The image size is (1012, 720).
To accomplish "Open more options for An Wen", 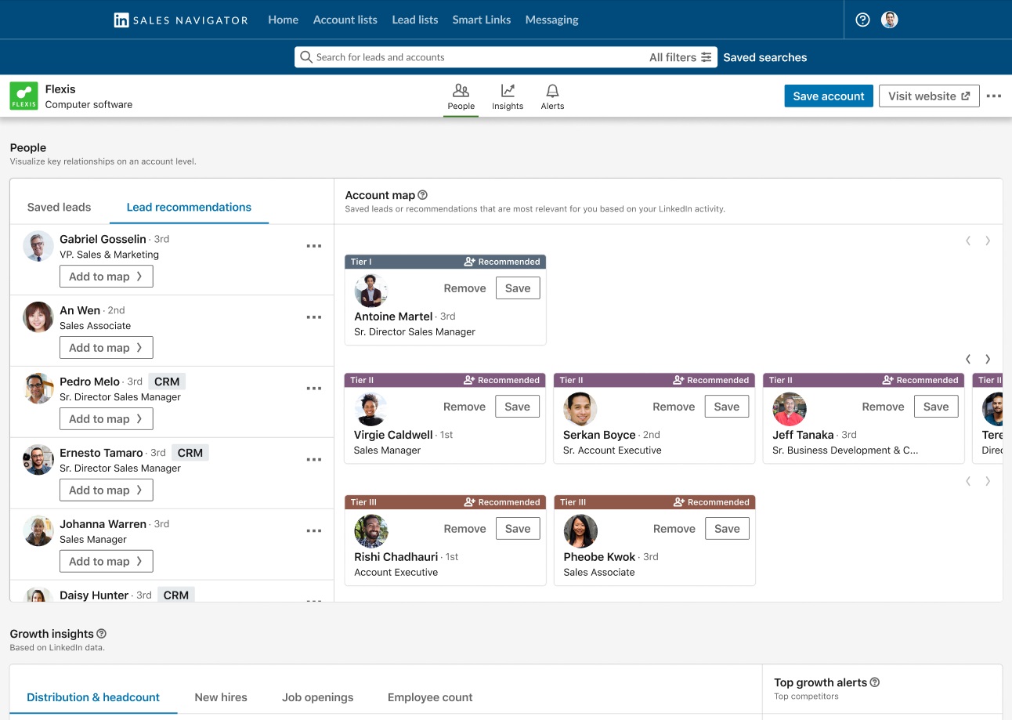I will click(314, 317).
